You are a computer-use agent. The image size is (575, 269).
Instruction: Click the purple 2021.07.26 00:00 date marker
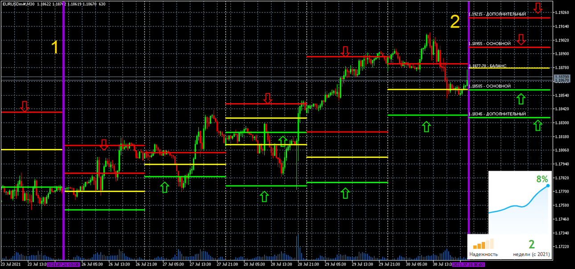pyautogui.click(x=63, y=265)
